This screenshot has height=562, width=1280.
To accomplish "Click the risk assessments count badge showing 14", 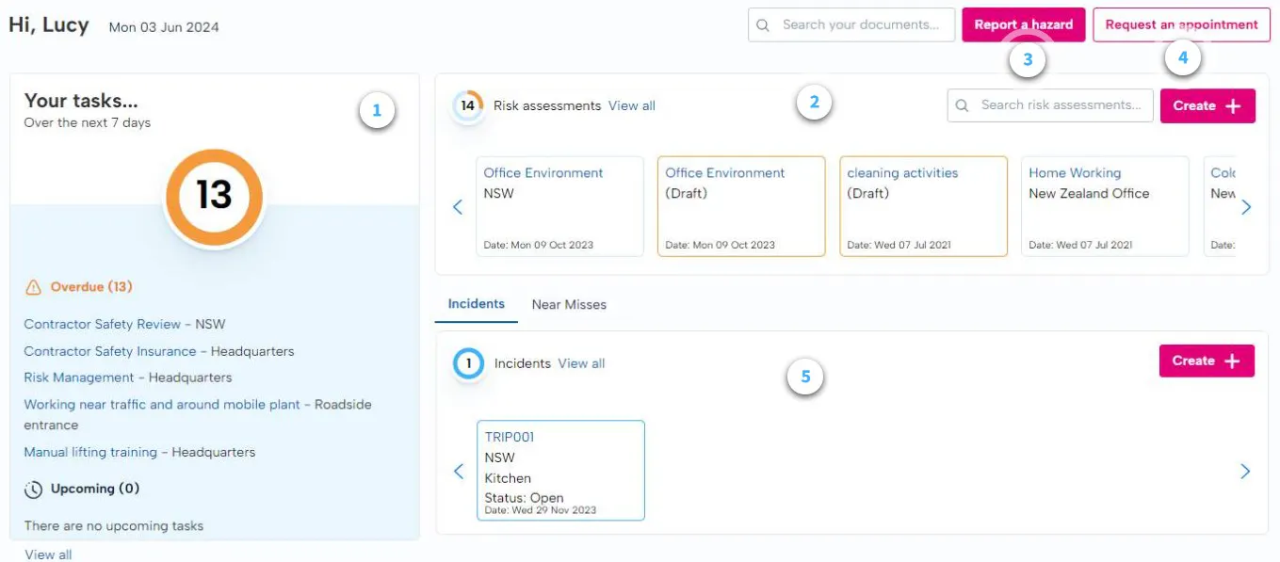I will [x=468, y=105].
